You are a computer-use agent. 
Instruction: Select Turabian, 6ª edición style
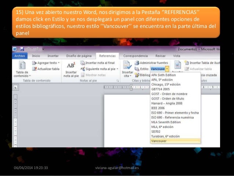(175, 136)
